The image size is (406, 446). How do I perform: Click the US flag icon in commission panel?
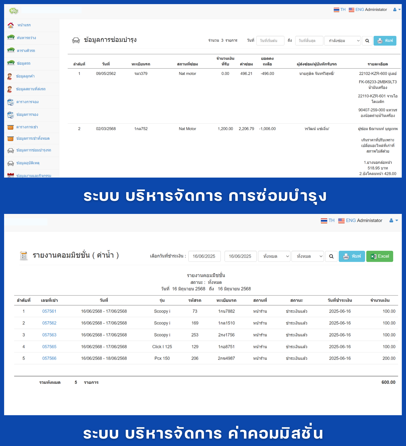pyautogui.click(x=341, y=221)
